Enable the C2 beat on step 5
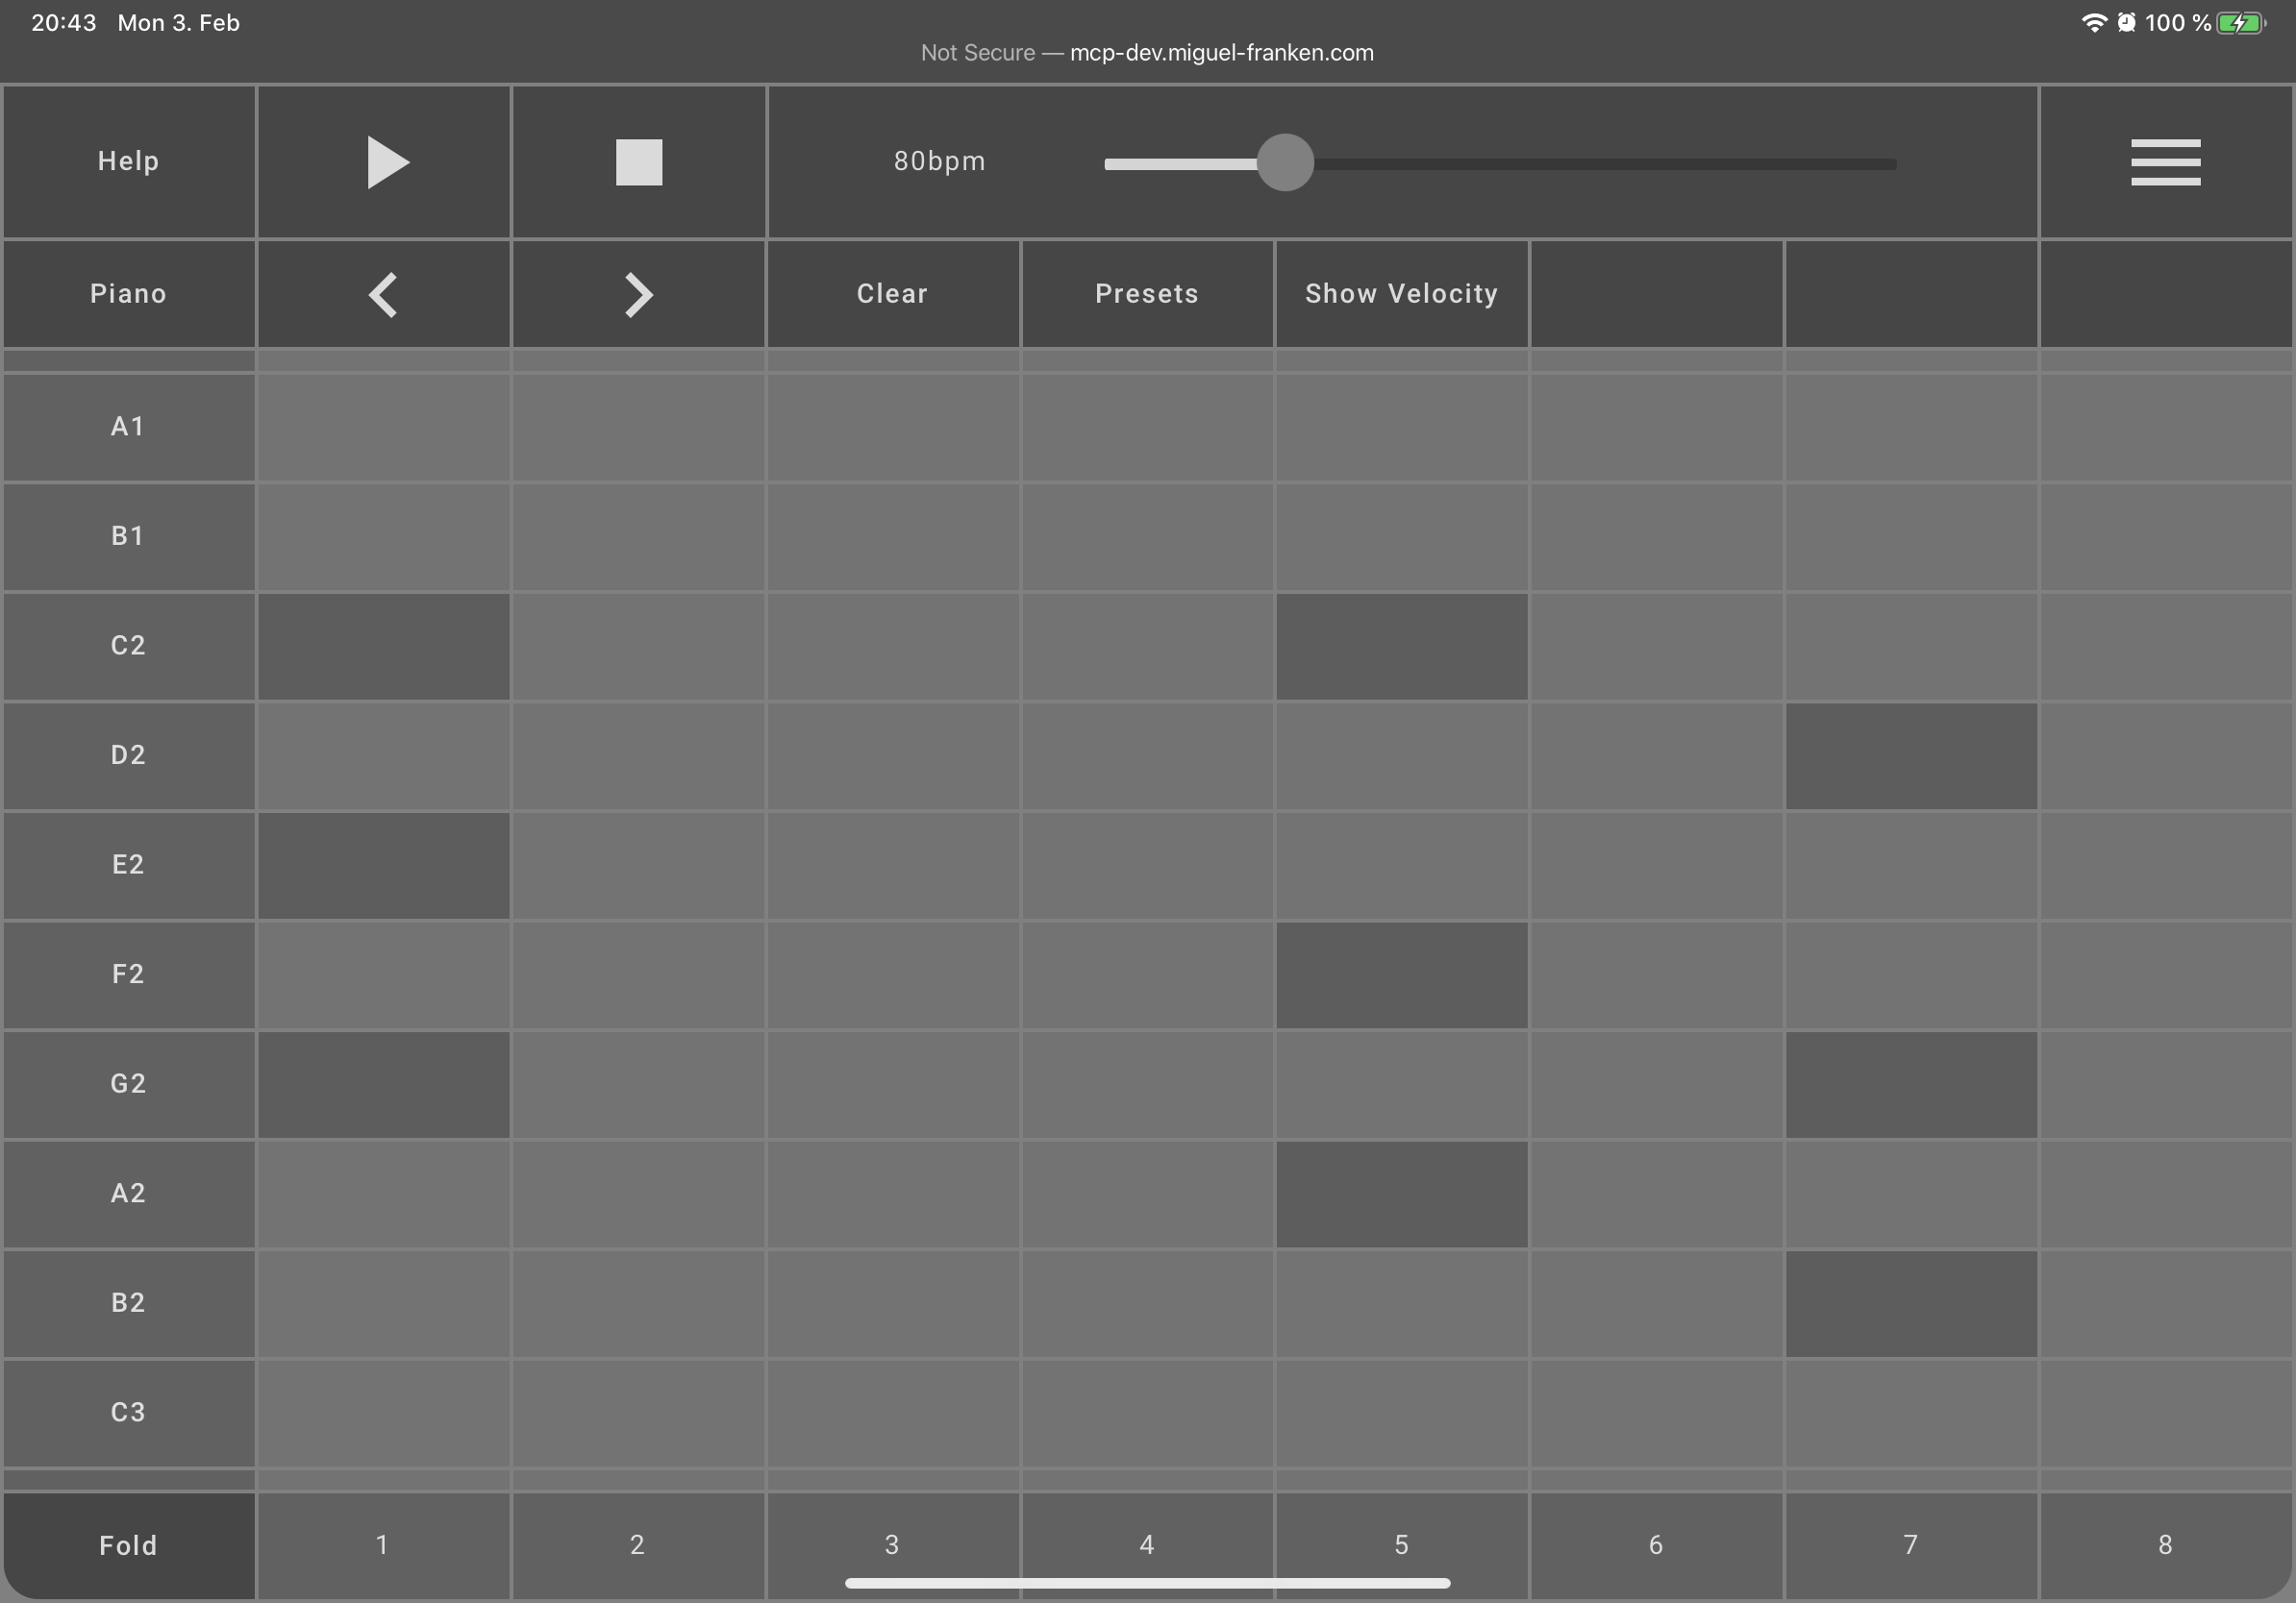2296x1603 pixels. tap(1403, 646)
